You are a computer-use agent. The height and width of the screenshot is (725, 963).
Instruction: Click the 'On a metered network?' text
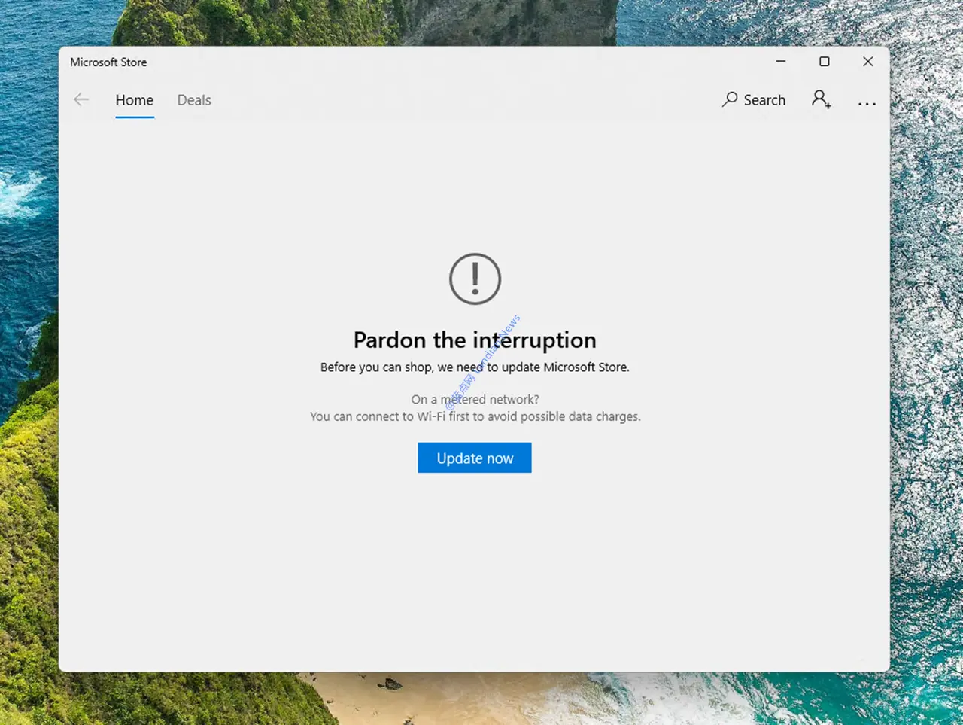[475, 399]
